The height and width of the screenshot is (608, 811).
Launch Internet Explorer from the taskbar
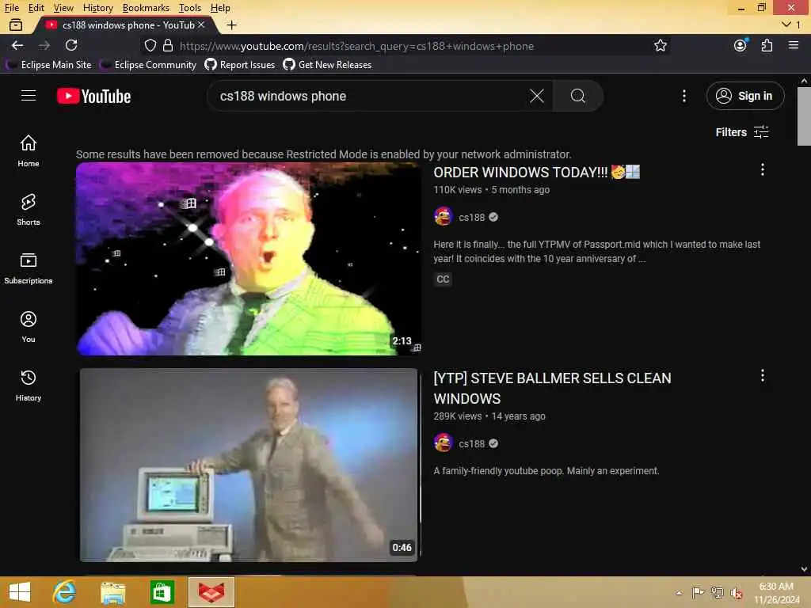[x=64, y=592]
